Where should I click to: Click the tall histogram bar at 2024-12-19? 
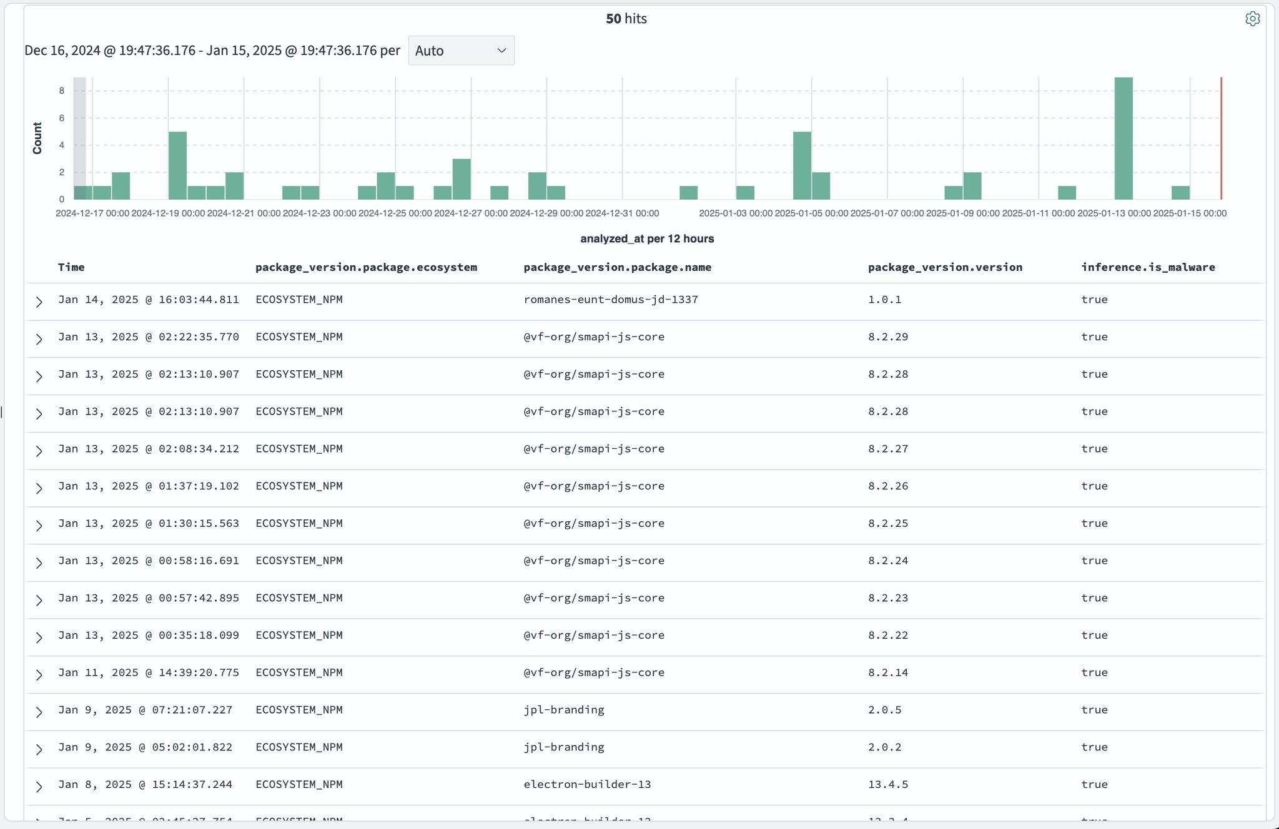click(x=177, y=165)
